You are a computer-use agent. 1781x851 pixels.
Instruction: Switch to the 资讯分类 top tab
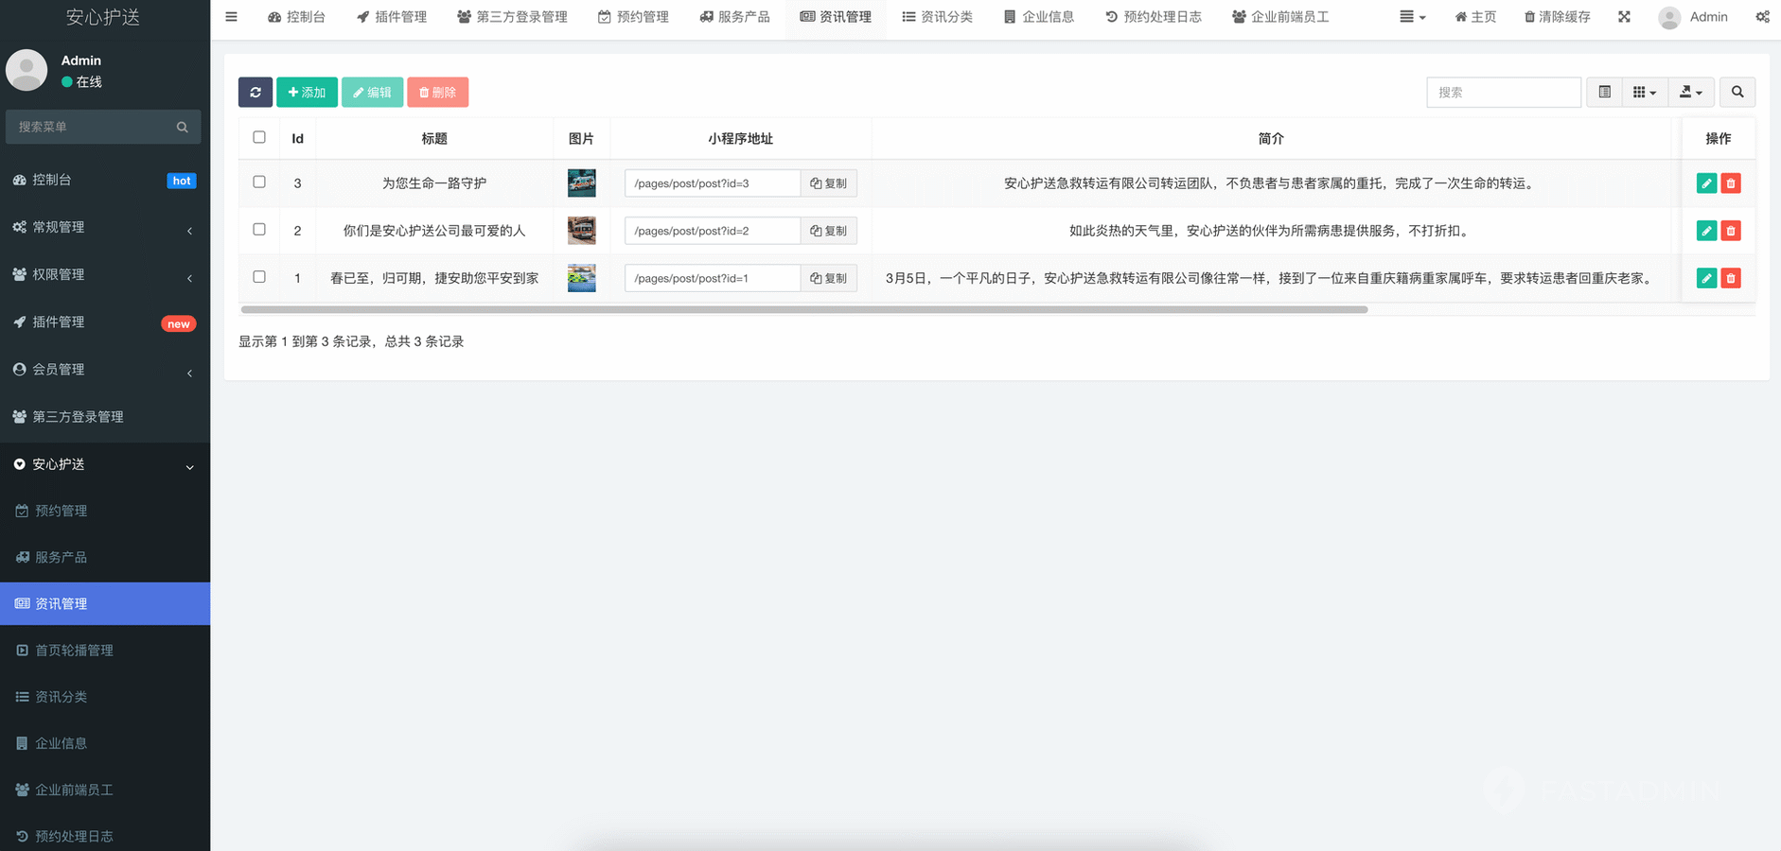click(x=937, y=17)
